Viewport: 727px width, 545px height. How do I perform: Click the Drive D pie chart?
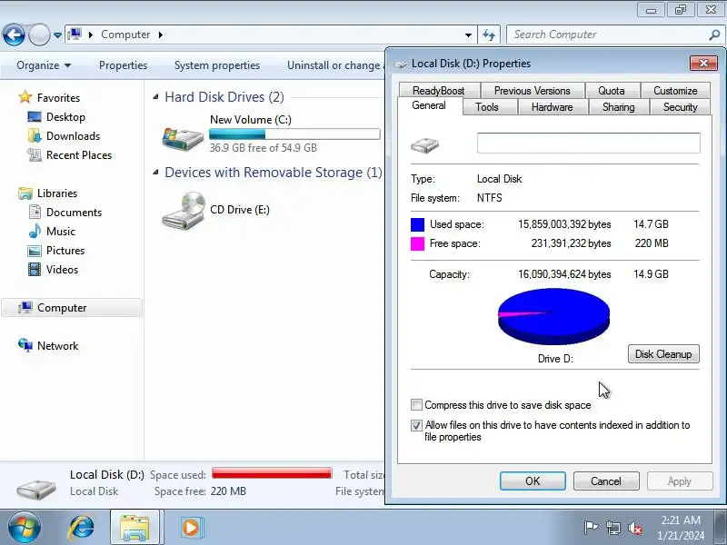553,316
